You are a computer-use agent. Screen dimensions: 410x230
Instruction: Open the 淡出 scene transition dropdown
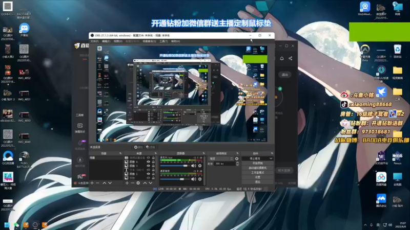pos(221,158)
